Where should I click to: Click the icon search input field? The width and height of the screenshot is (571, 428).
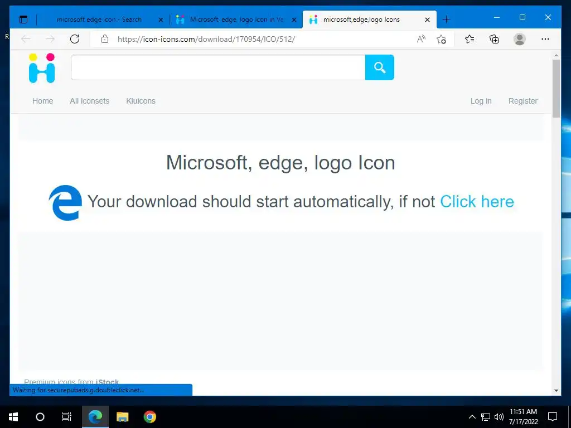[x=218, y=67]
